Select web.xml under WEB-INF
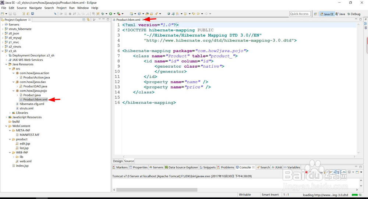Screen dimensions: 368x199 coord(25,161)
